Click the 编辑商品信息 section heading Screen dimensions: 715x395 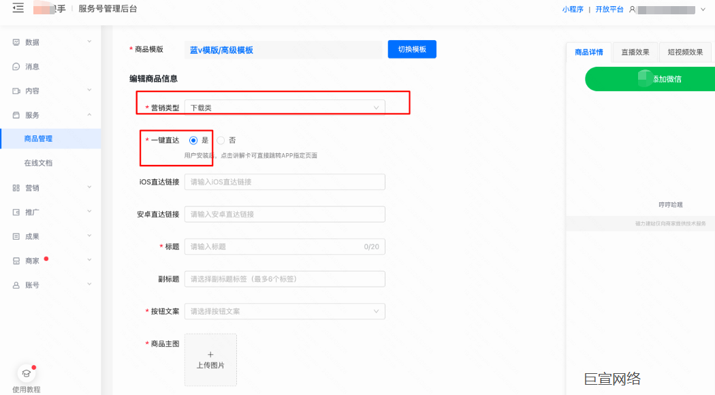pos(154,78)
